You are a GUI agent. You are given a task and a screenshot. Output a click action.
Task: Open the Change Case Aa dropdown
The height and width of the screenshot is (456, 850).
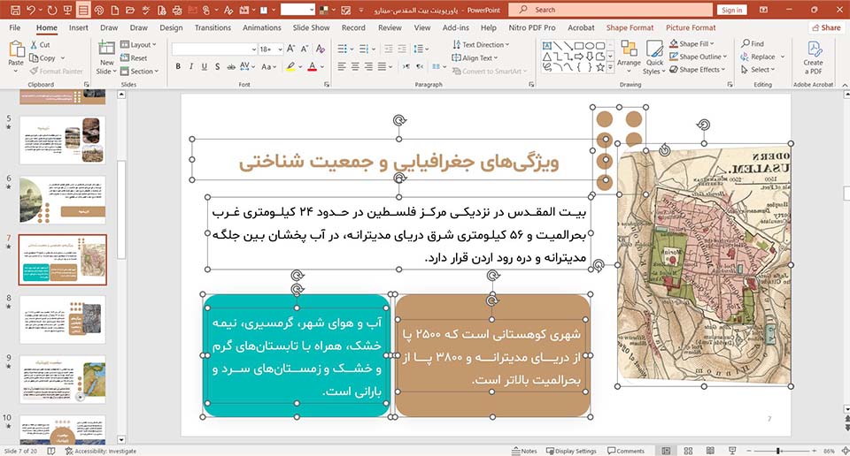tap(268, 66)
